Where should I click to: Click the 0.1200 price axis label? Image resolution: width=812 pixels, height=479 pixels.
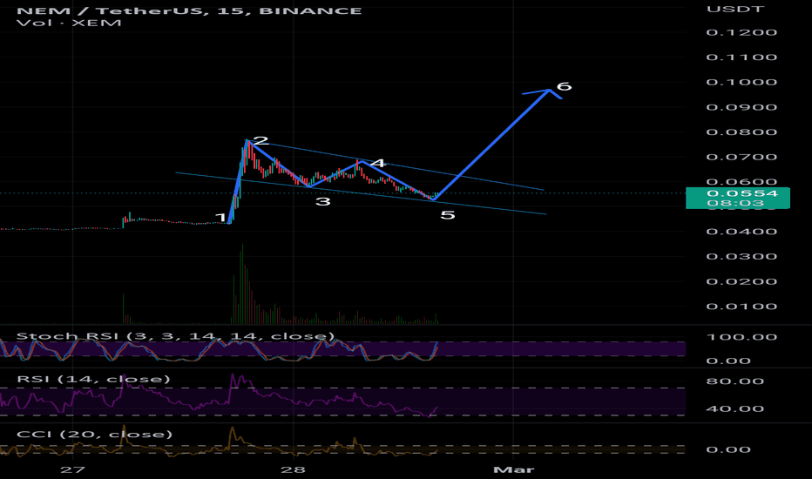click(741, 32)
